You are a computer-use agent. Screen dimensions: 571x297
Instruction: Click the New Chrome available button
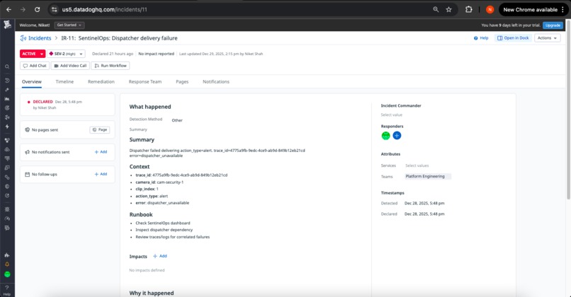533,9
